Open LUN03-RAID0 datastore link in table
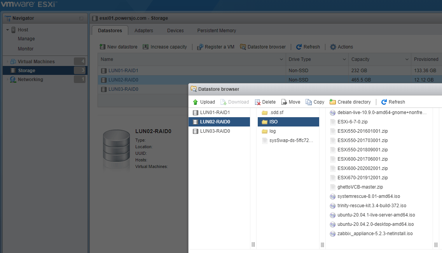 click(x=123, y=89)
